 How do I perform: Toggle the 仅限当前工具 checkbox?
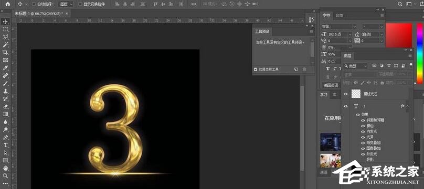256,69
